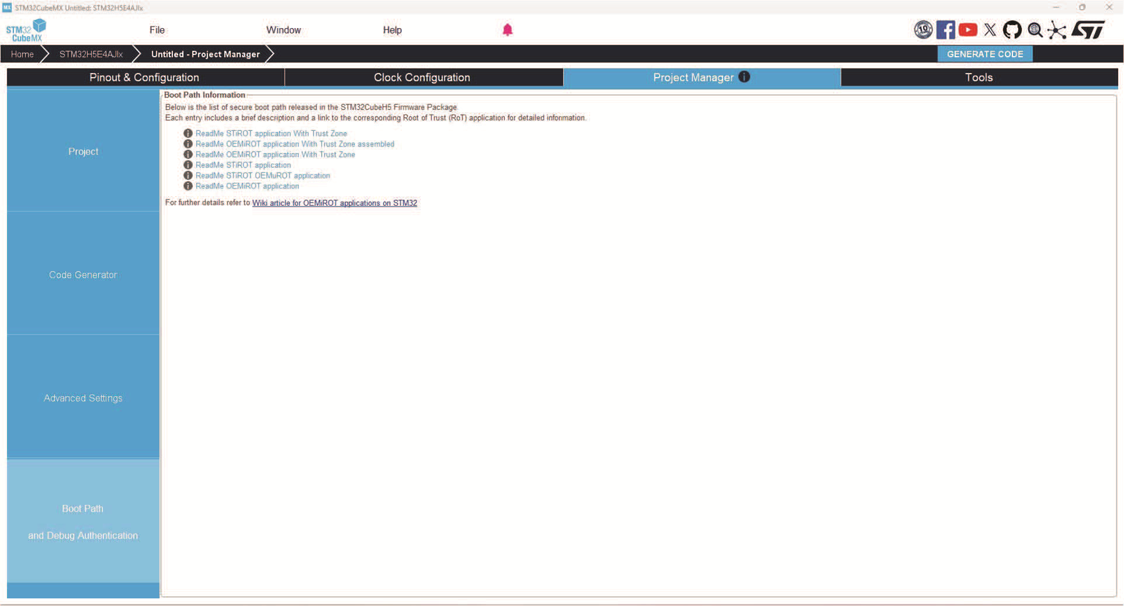This screenshot has height=606, width=1124.
Task: Click the info icon on Project Manager tab
Action: click(x=744, y=77)
